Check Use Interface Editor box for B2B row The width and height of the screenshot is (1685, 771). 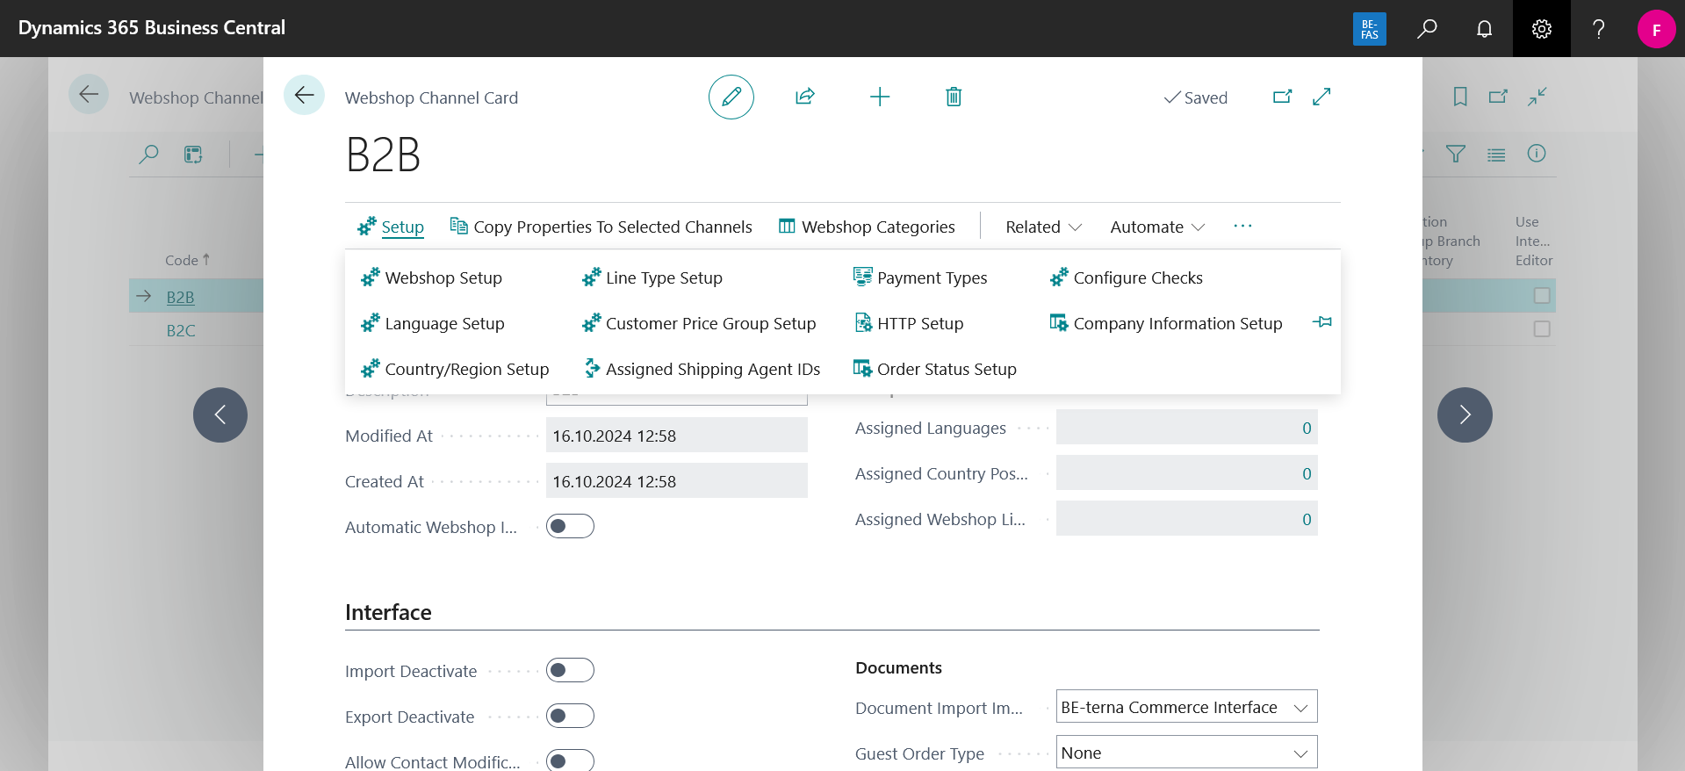pos(1542,296)
